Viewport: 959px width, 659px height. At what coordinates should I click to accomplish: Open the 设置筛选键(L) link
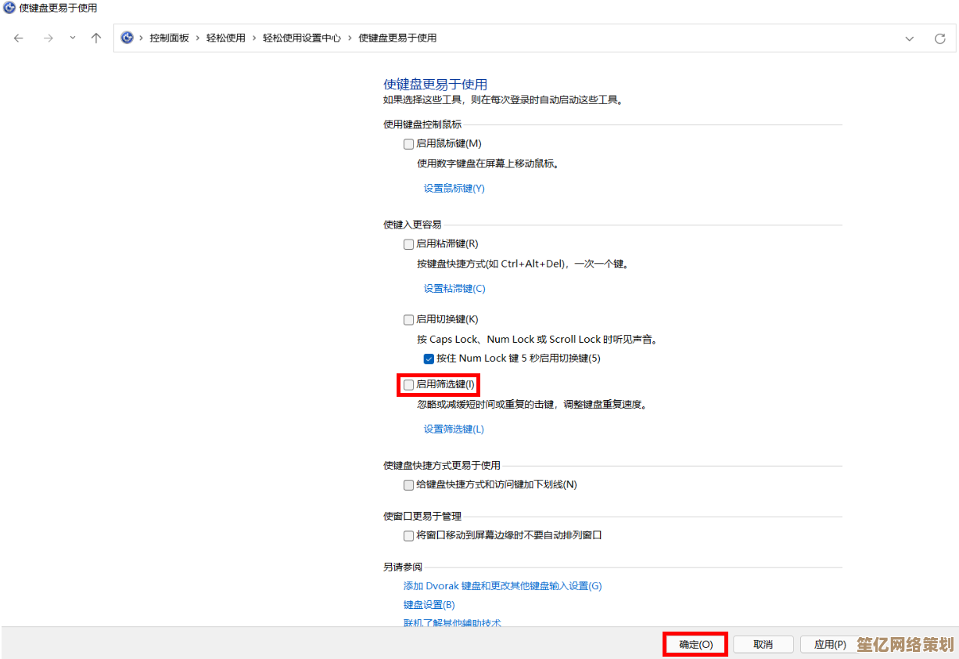coord(454,429)
